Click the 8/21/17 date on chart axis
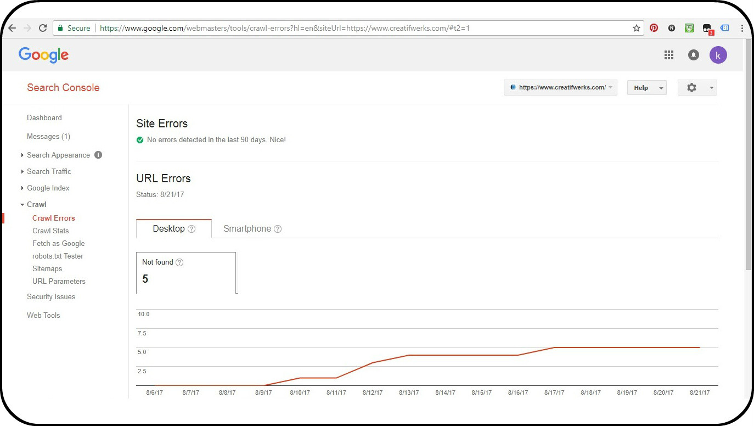This screenshot has height=426, width=754. [700, 393]
